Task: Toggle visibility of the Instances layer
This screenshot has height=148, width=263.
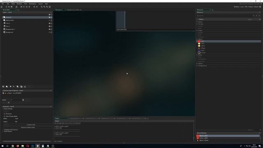Action: pos(49,17)
